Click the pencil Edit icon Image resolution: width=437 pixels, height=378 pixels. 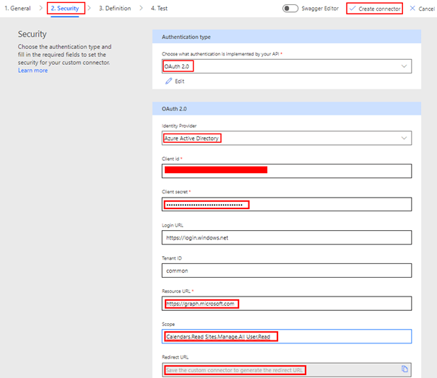coord(168,81)
